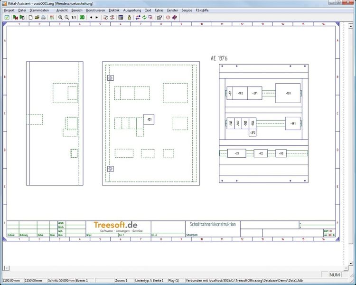
Task: Click the green checkmark icon in the toolbar
Action: coord(7,18)
